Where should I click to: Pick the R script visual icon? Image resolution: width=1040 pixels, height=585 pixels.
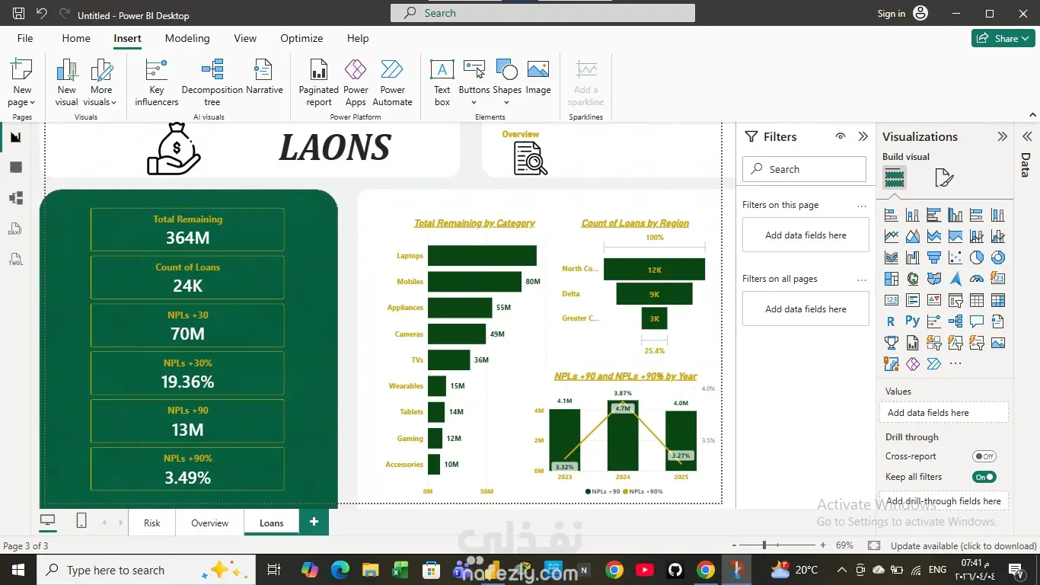coord(892,321)
